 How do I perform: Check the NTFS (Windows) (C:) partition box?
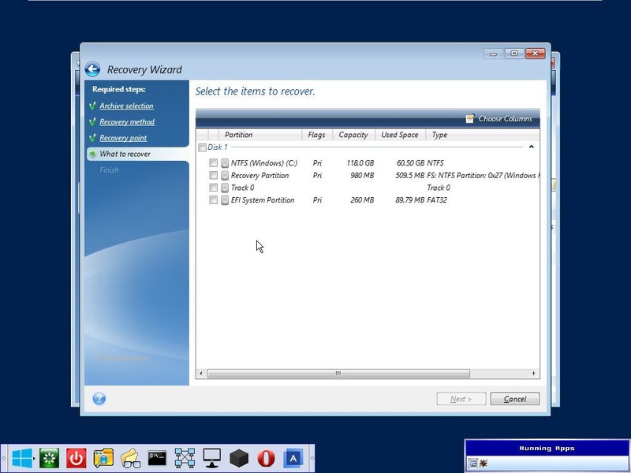(x=213, y=163)
